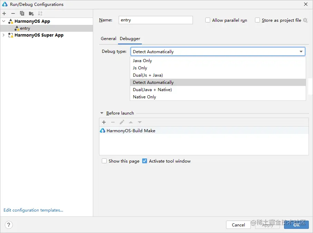313x233 pixels.
Task: Click the Name input field
Action: tap(156, 20)
